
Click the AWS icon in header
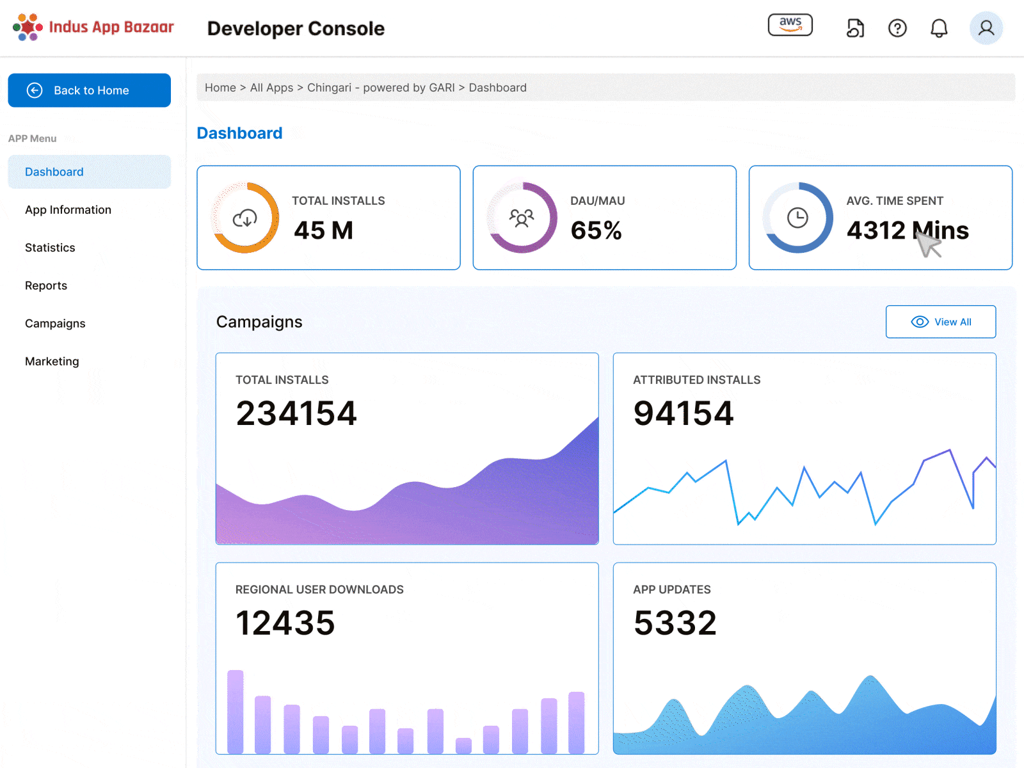(790, 25)
